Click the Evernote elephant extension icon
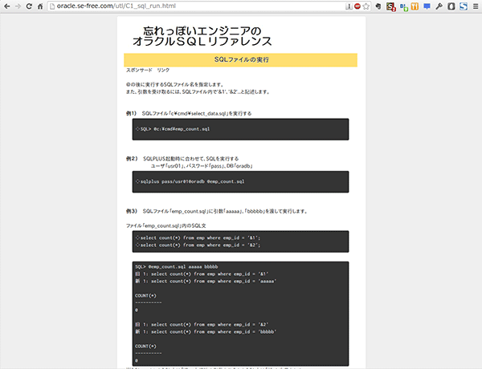Viewport: 482px width, 369px height. (378, 6)
